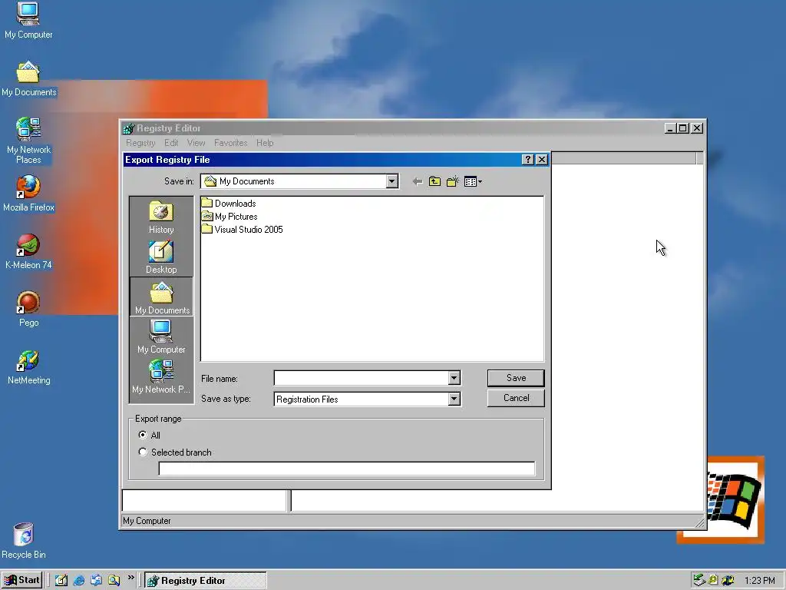Minimize the Registry Editor window
Image resolution: width=786 pixels, height=590 pixels.
tap(670, 128)
